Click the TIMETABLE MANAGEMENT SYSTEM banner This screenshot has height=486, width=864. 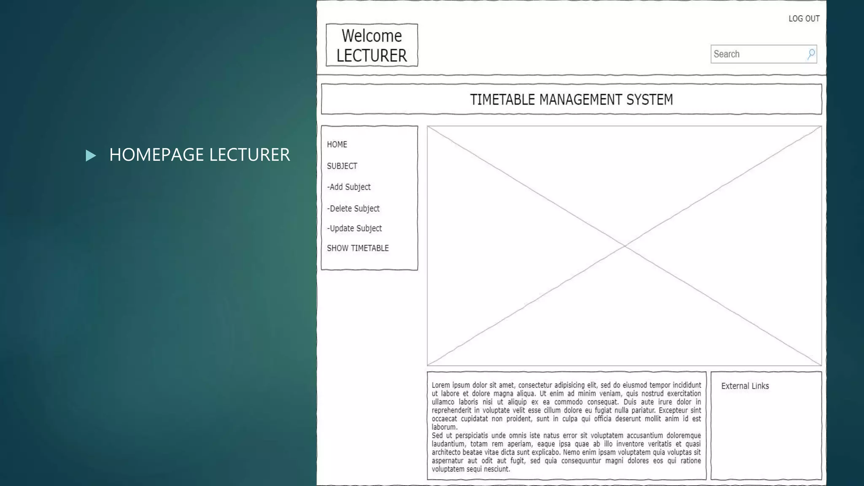tap(571, 99)
